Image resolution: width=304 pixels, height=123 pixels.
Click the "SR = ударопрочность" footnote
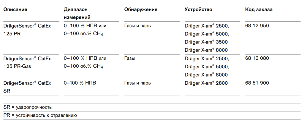point(28,107)
